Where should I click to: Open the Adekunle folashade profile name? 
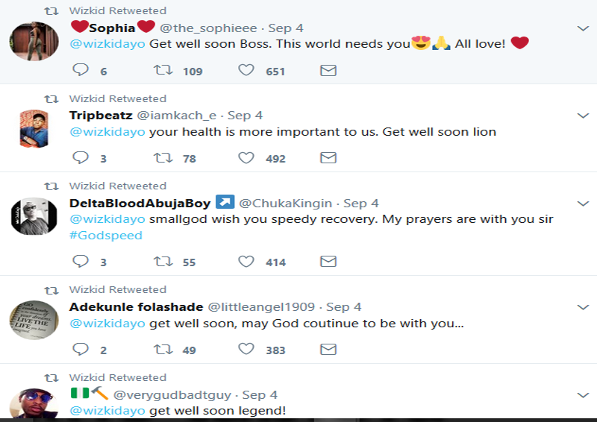click(135, 306)
